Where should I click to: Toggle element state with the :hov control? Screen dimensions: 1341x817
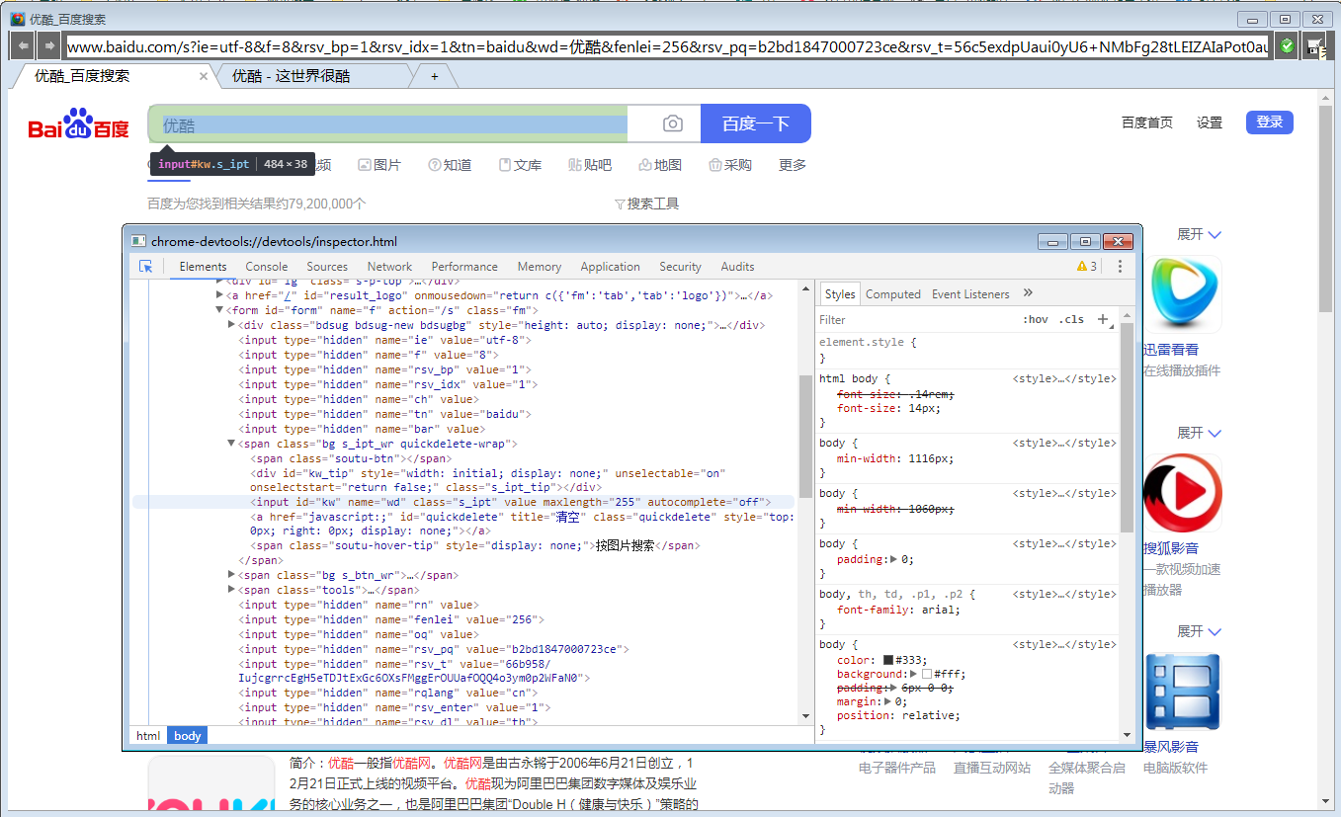pos(1035,319)
